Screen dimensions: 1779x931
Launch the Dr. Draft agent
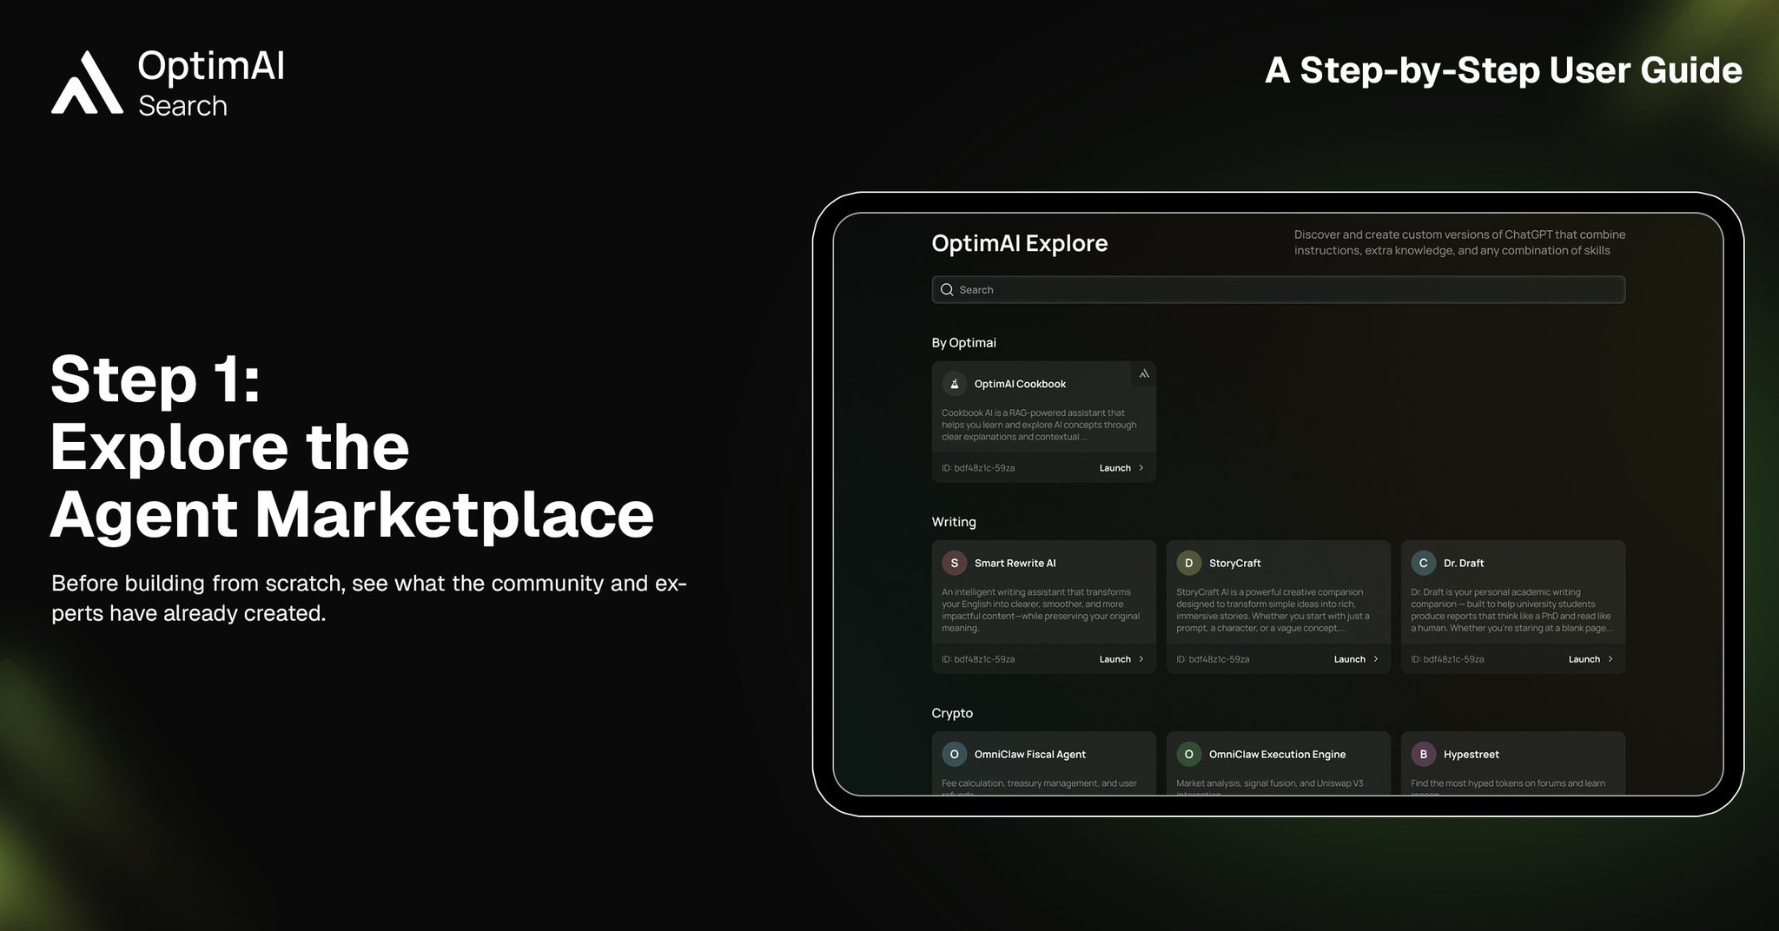(1591, 659)
